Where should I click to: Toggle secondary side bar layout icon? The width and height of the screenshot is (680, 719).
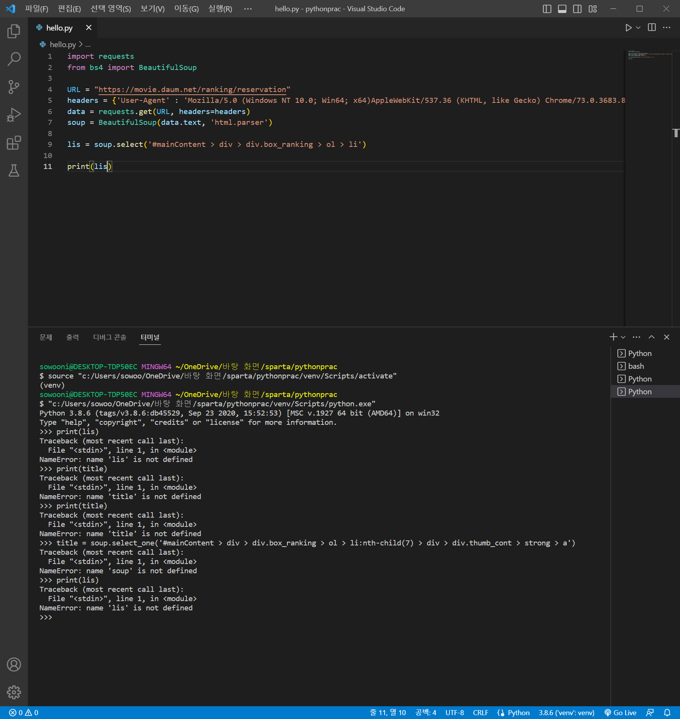tap(577, 9)
